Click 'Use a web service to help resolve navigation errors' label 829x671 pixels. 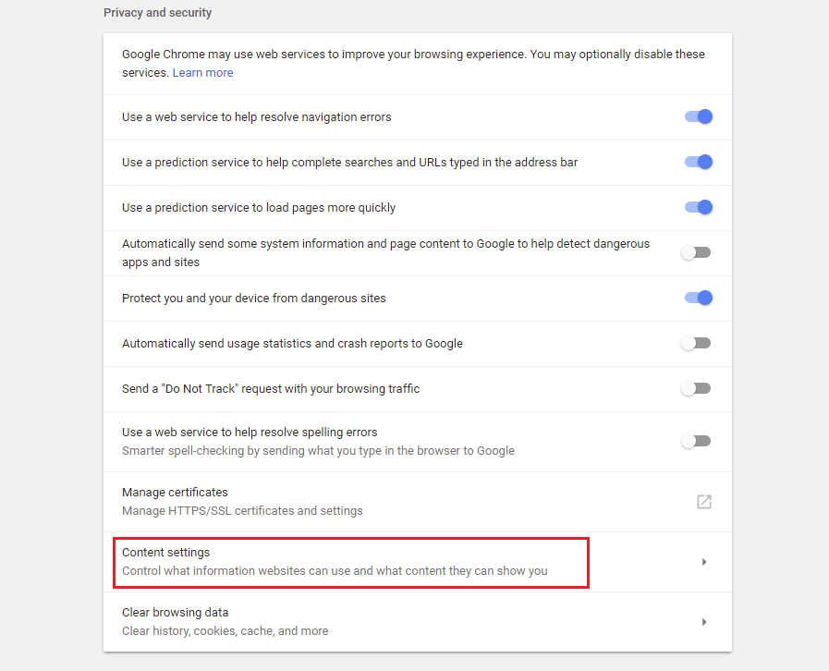(x=256, y=116)
